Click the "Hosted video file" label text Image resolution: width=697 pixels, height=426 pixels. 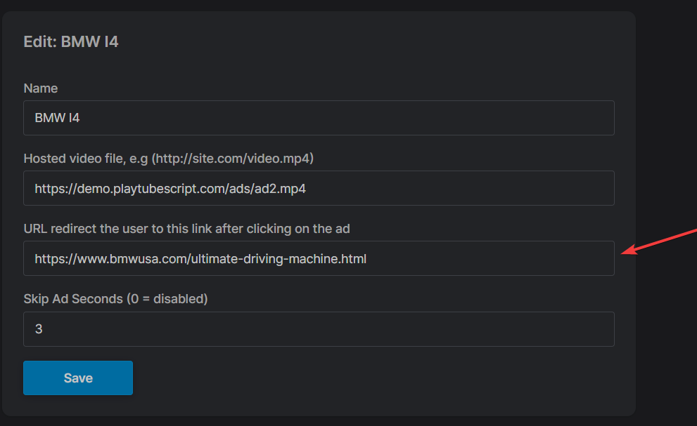[75, 159]
